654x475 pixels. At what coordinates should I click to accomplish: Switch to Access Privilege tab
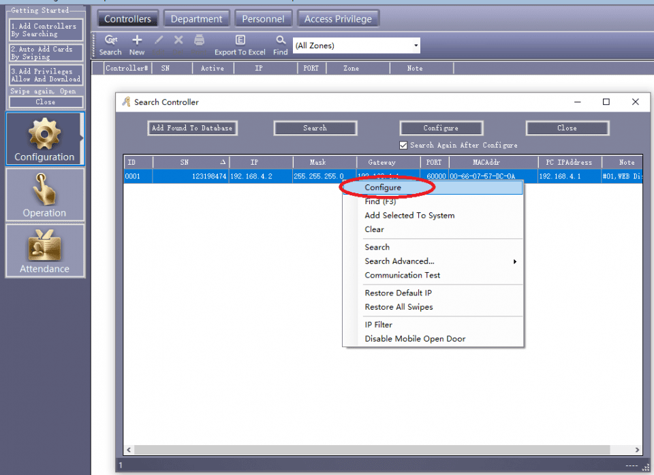tap(338, 18)
